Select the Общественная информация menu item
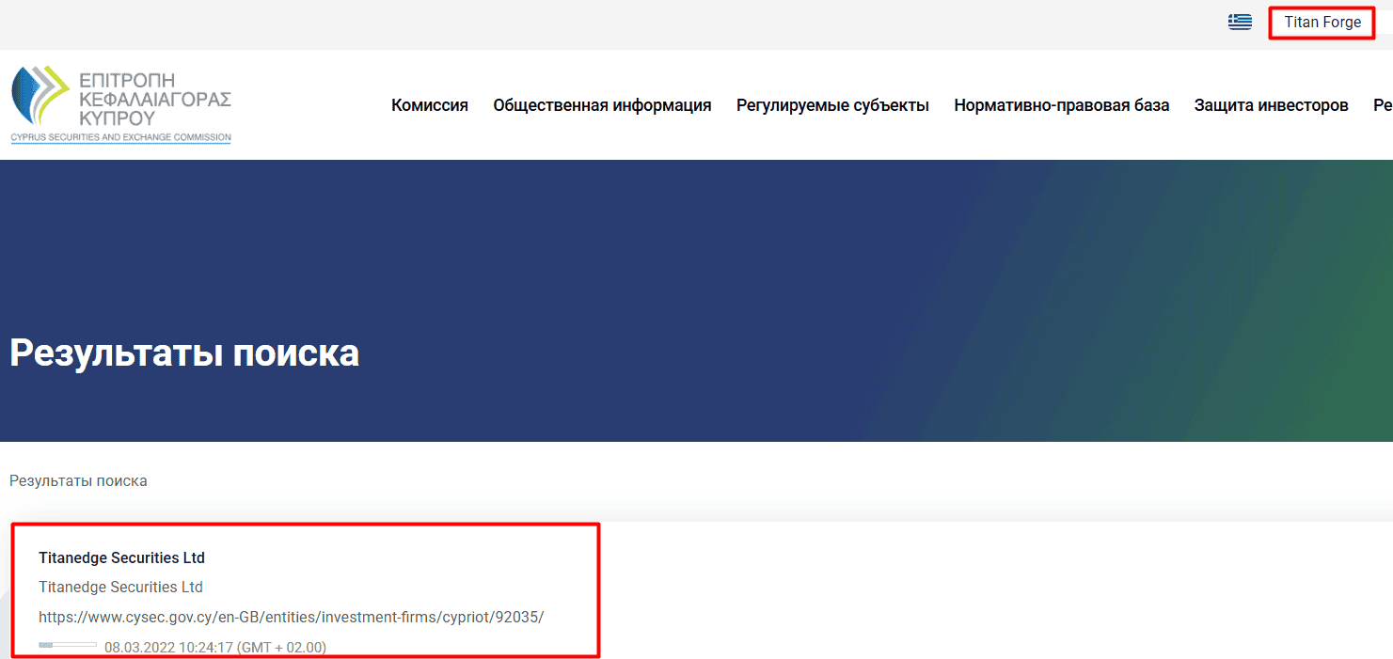 coord(602,105)
